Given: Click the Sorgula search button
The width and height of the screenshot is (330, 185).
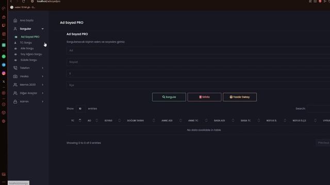Looking at the screenshot, I should click(169, 97).
